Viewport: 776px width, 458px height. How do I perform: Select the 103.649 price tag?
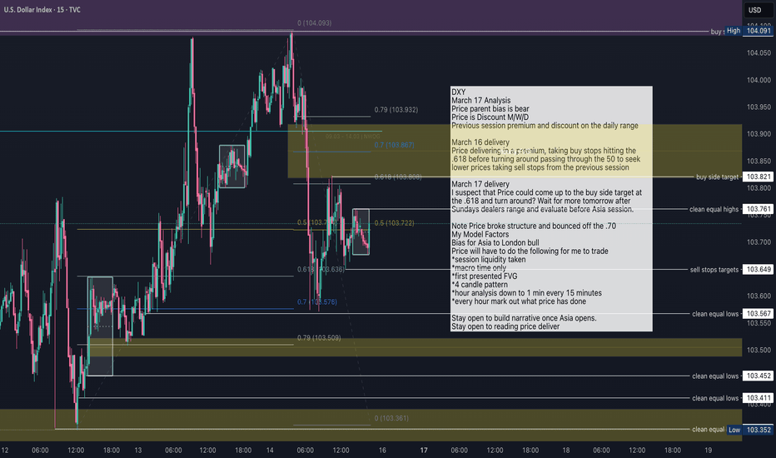tap(759, 270)
